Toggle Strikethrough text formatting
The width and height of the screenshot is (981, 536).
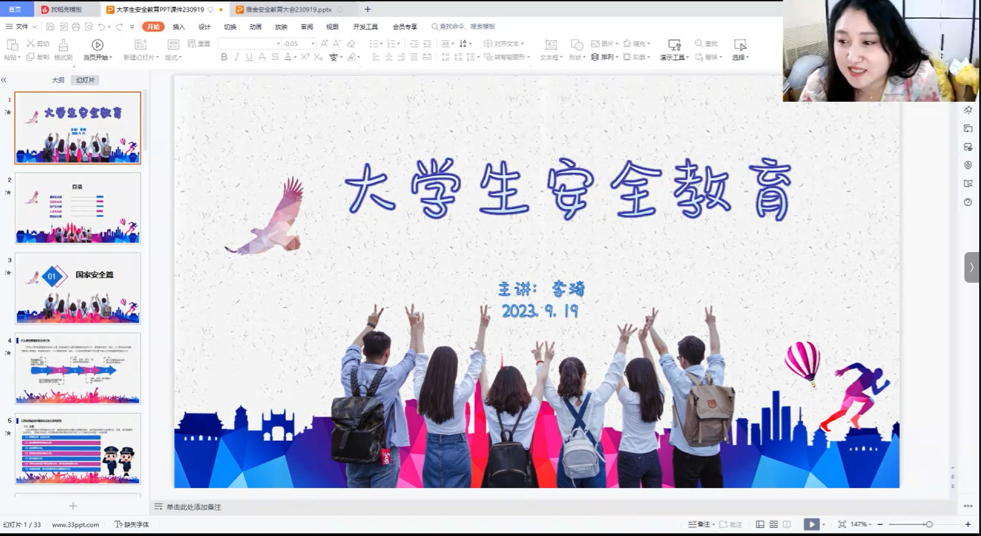point(275,57)
